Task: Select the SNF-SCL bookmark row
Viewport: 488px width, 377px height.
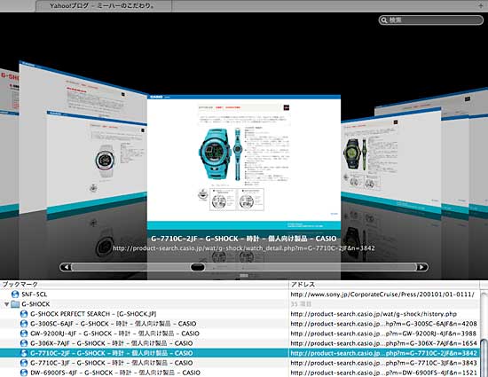Action: [240, 295]
